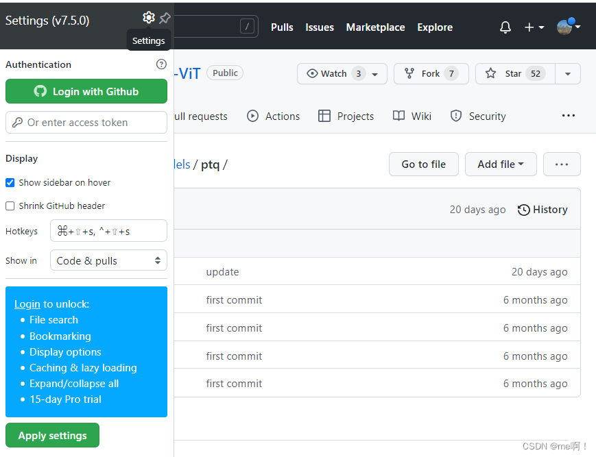Enable Shrink GitHub header checkbox
The height and width of the screenshot is (457, 596).
click(10, 206)
